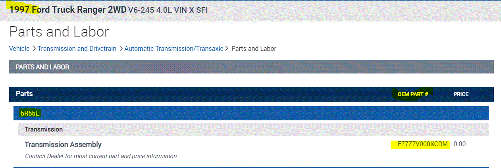The height and width of the screenshot is (168, 501).
Task: Click the Parts and Labor breadcrumb text
Action: click(254, 48)
